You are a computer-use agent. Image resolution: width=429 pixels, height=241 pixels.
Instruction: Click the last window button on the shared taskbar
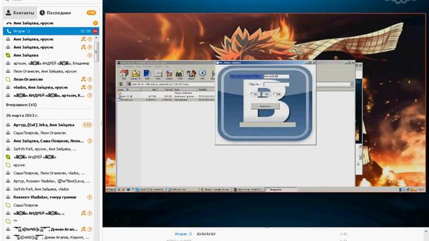[x=282, y=189]
